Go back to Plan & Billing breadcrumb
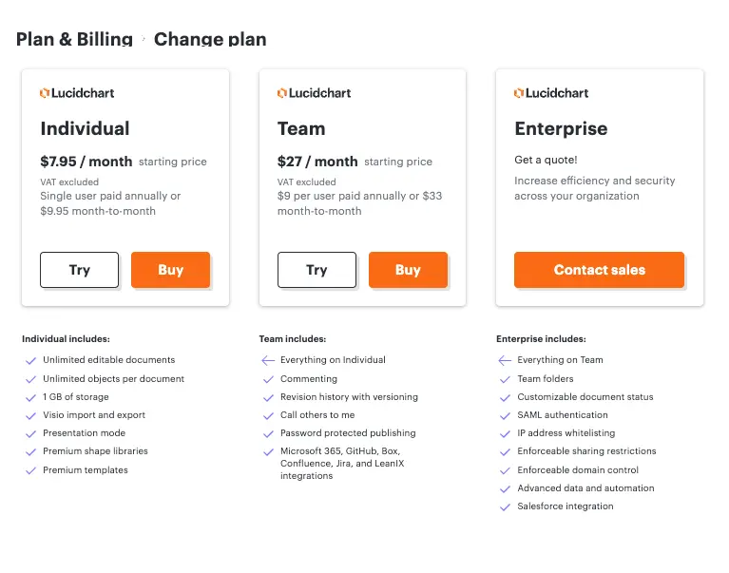Screen dimensions: 729x573 (74, 40)
